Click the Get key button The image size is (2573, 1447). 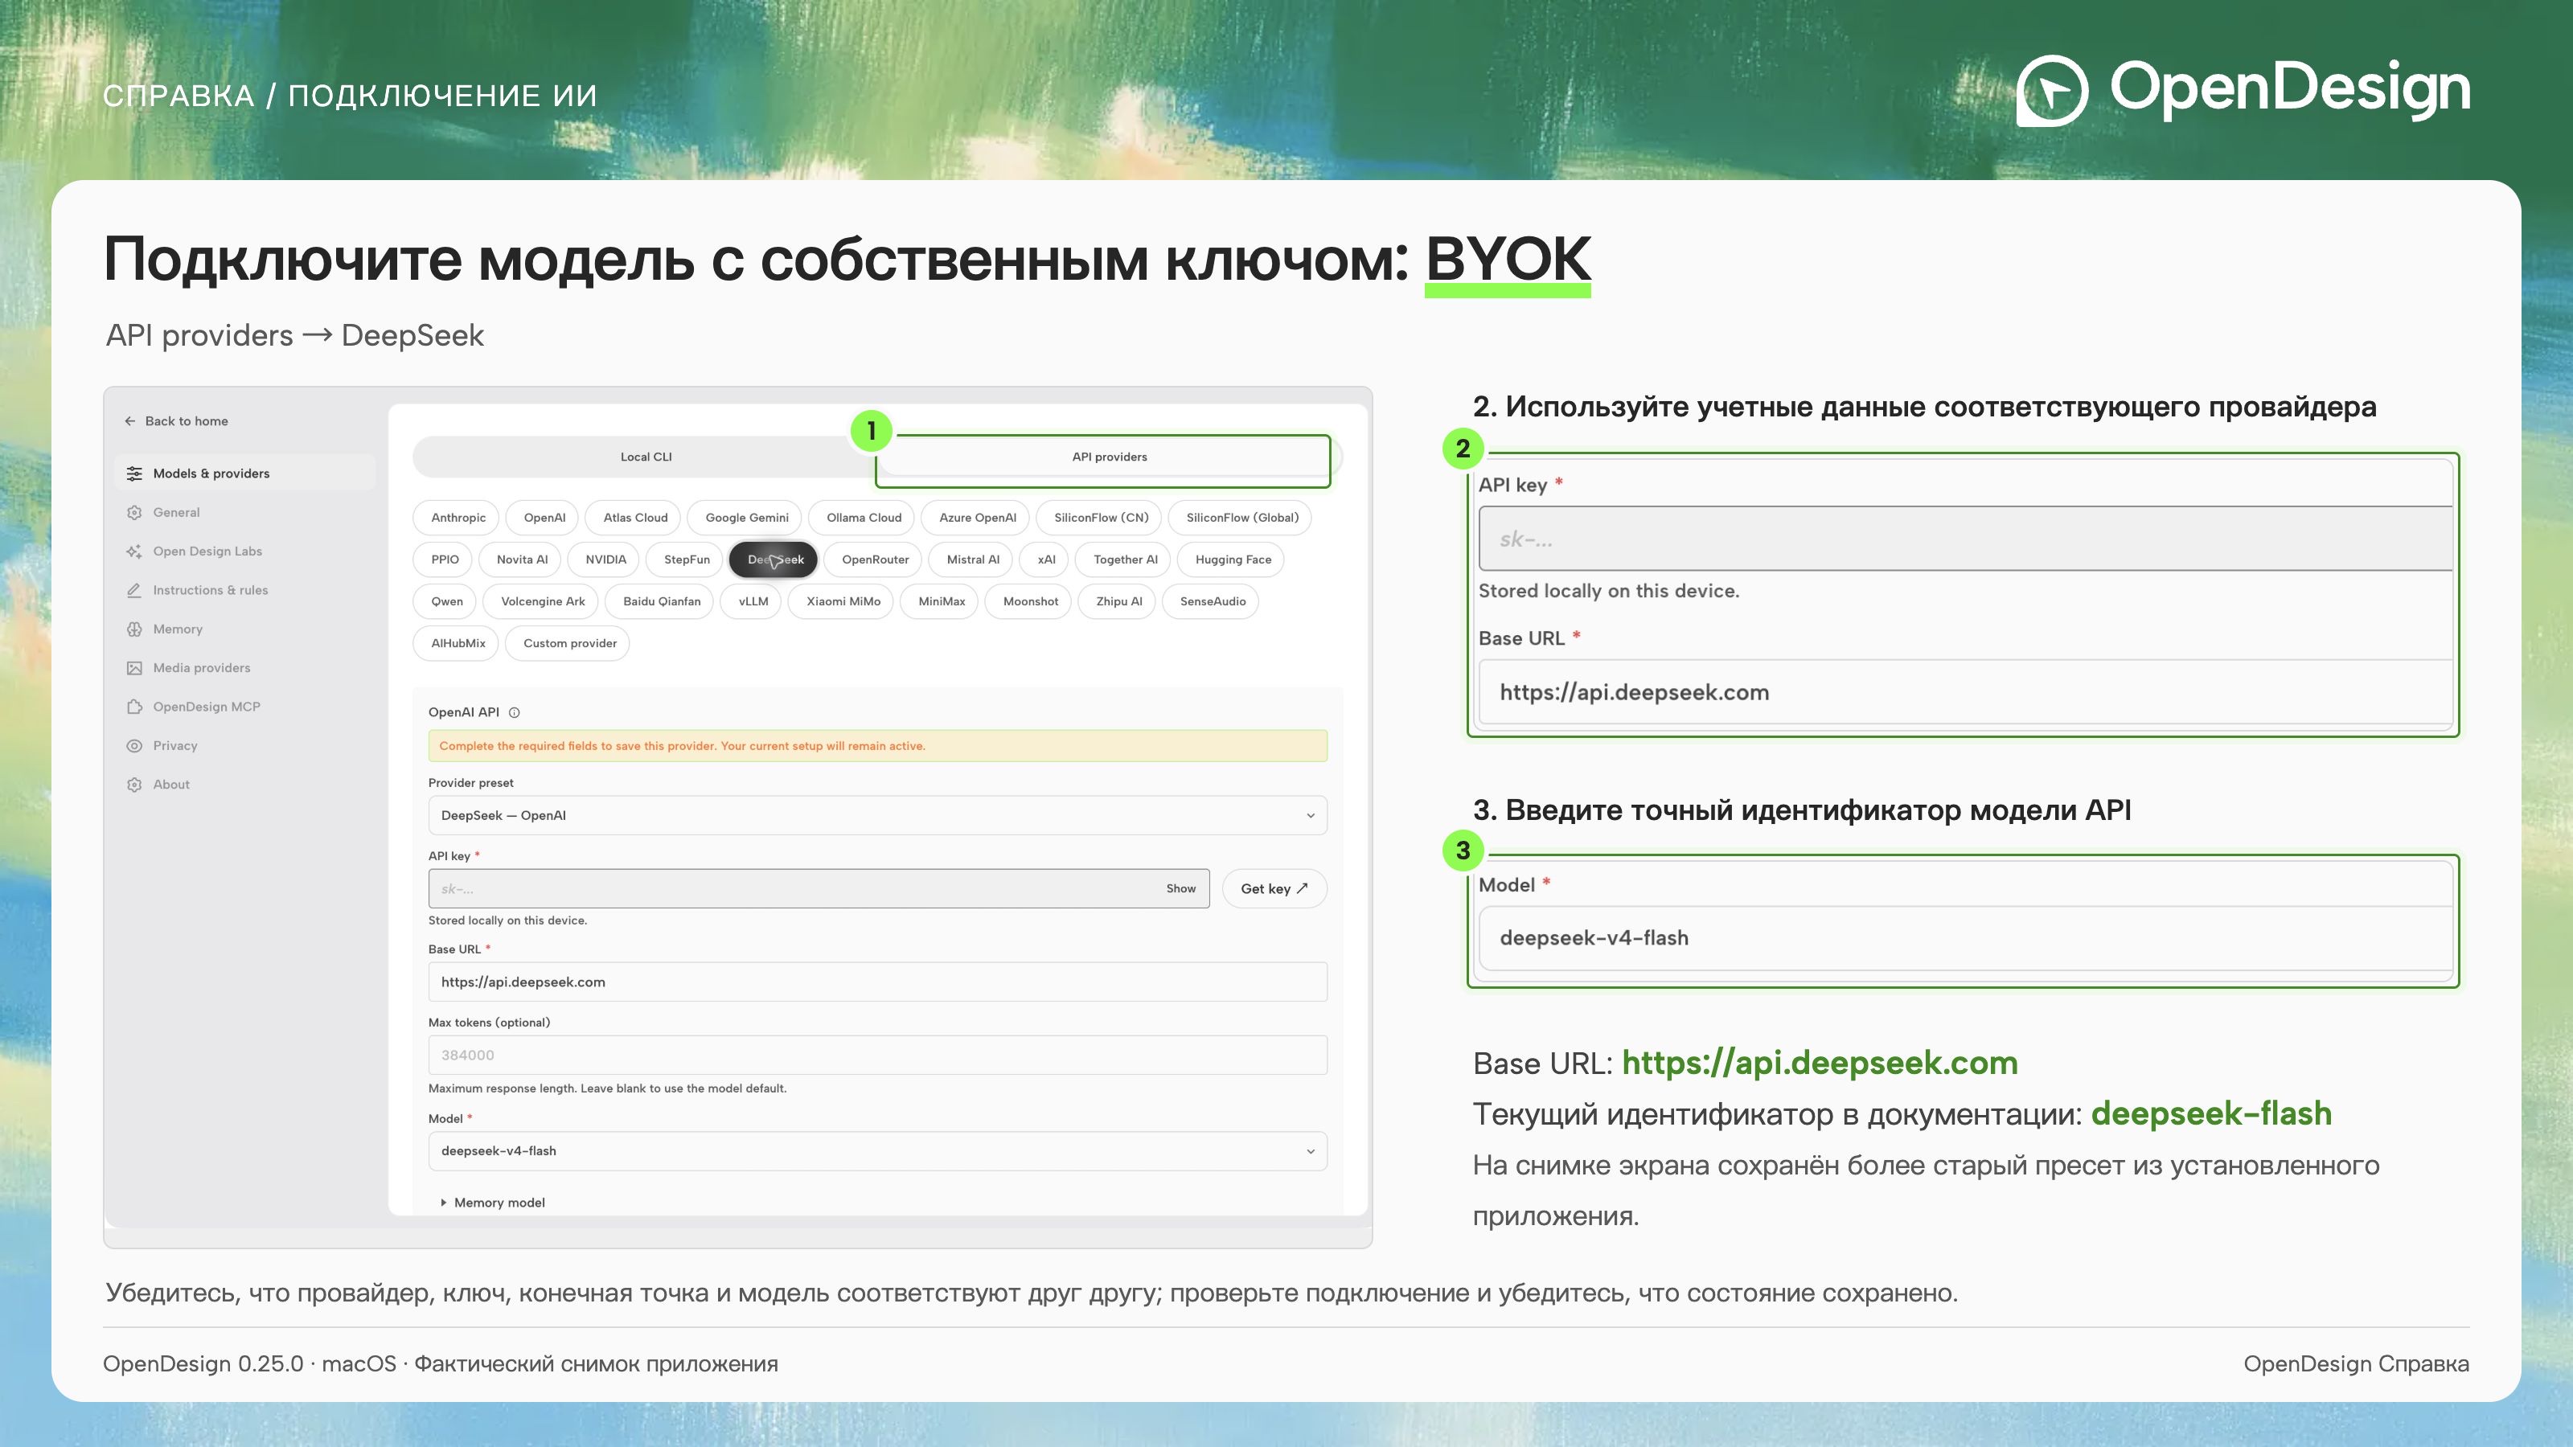coord(1274,889)
